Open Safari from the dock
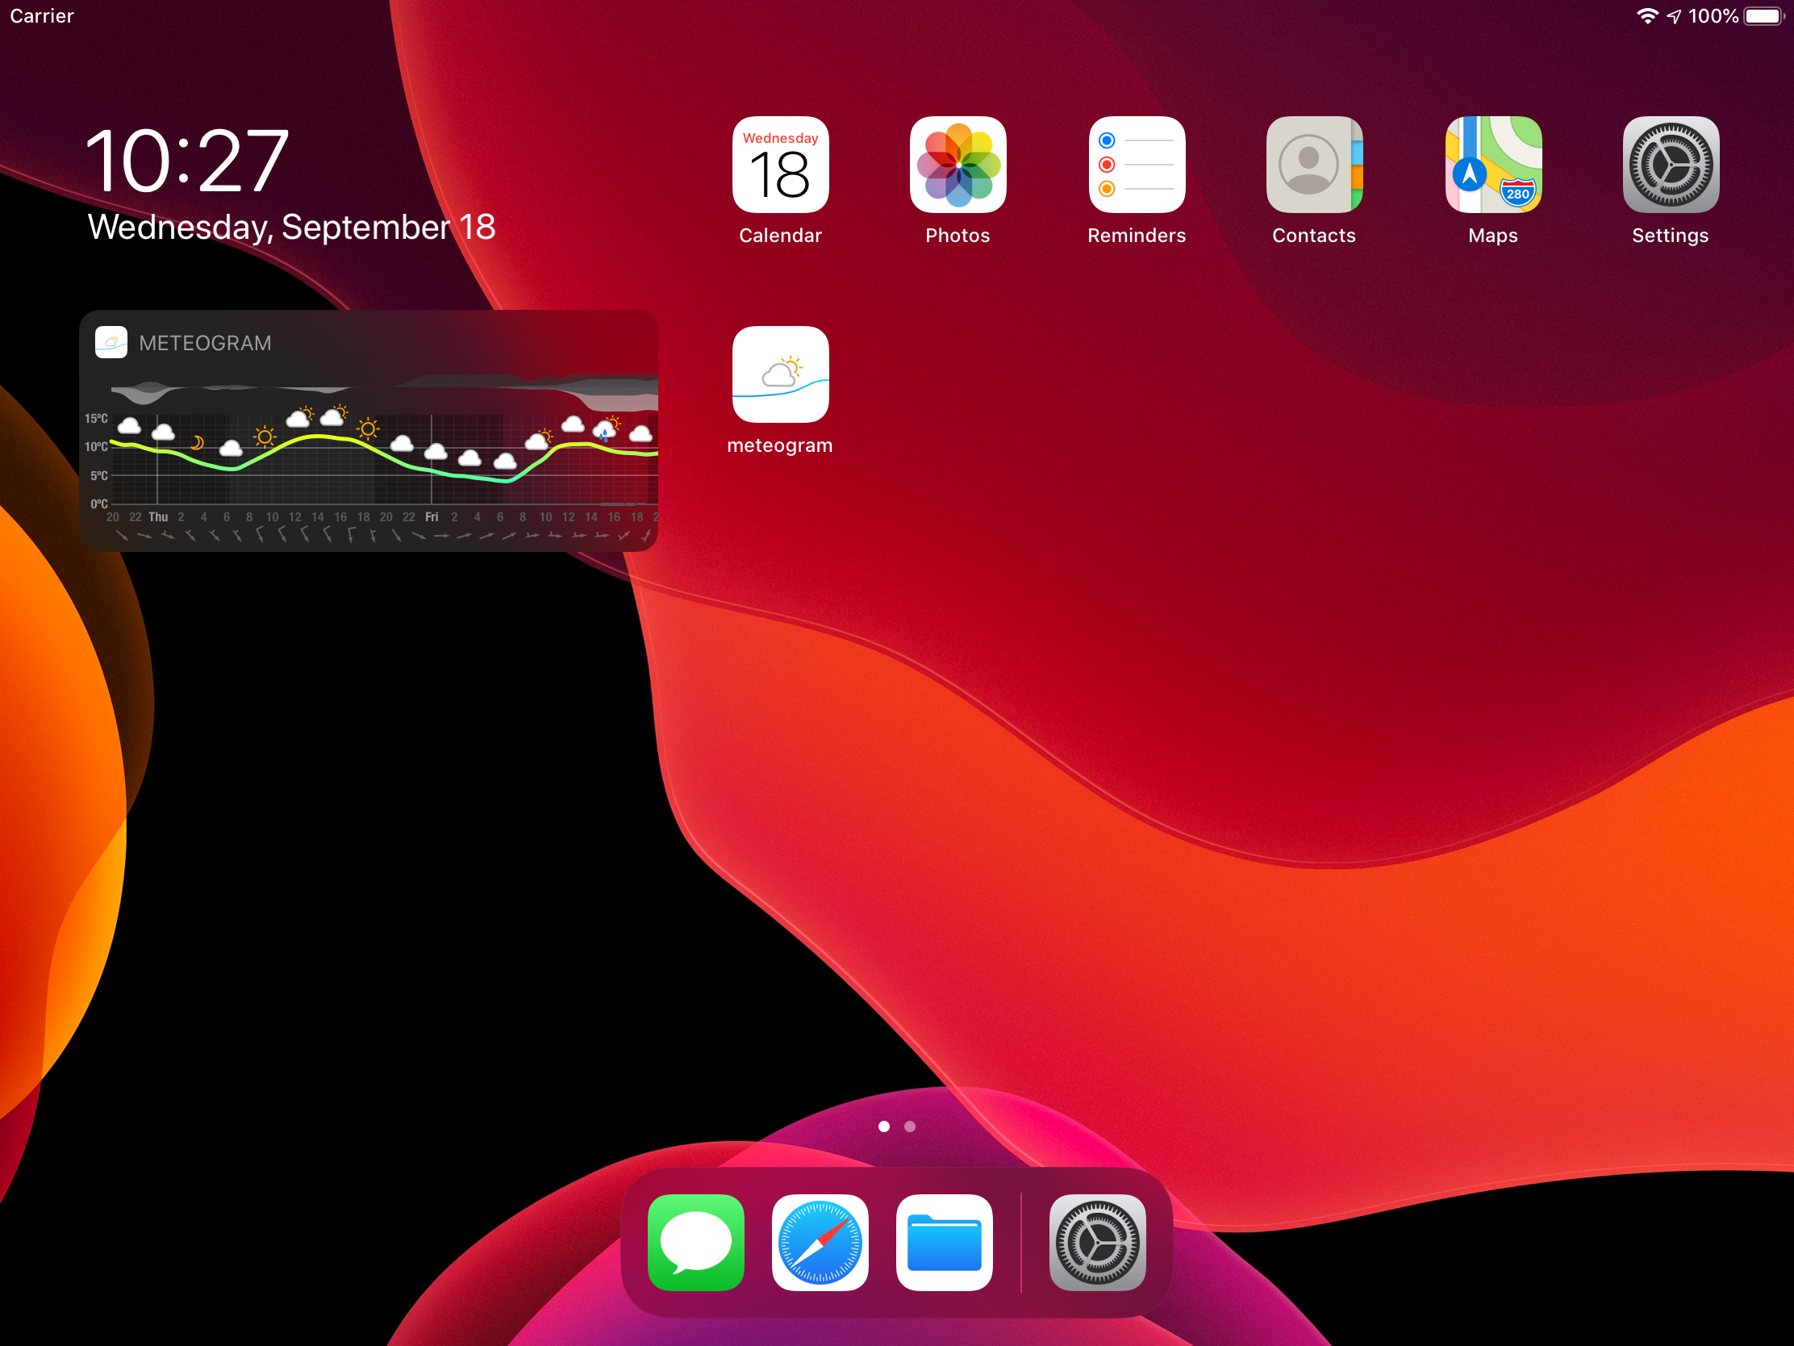The image size is (1794, 1346). pos(820,1242)
